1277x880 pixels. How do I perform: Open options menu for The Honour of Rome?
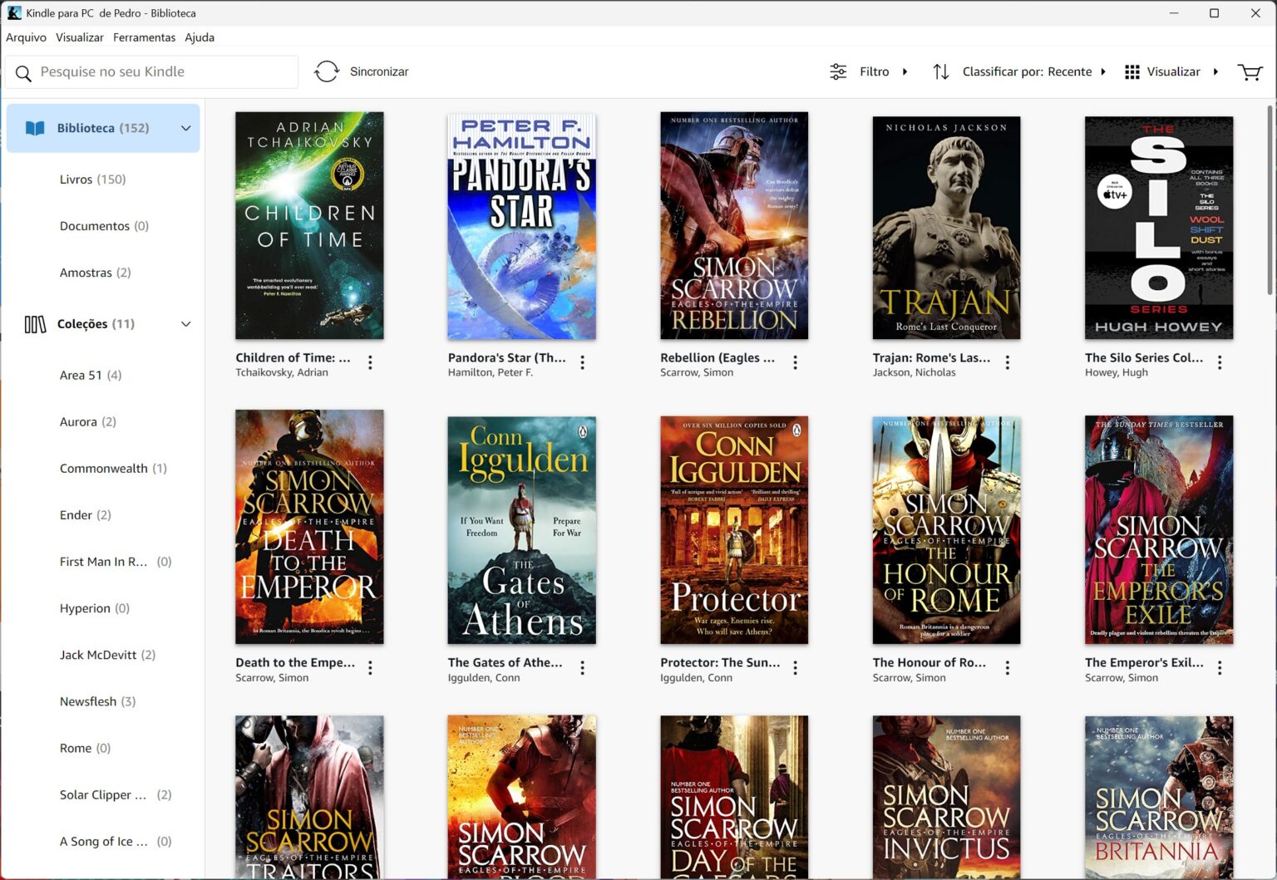click(1008, 667)
